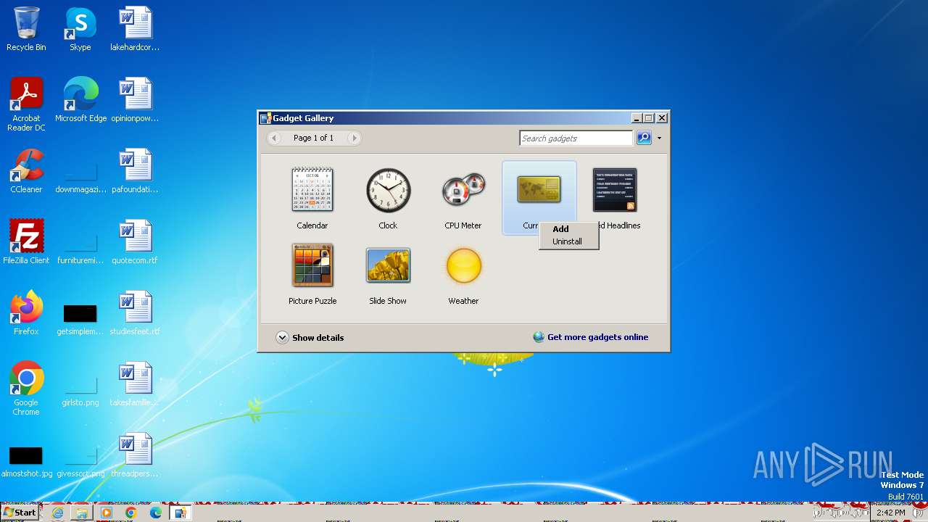
Task: Open FileZilla Client shortcut
Action: pos(26,242)
